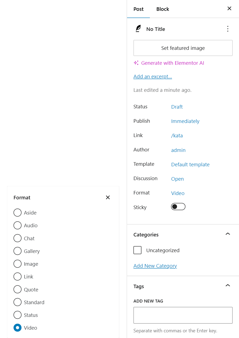Close the settings sidebar with X icon

click(229, 9)
